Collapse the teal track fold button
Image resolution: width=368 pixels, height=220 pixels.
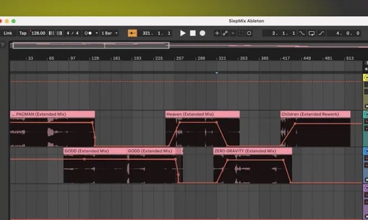[365, 114]
